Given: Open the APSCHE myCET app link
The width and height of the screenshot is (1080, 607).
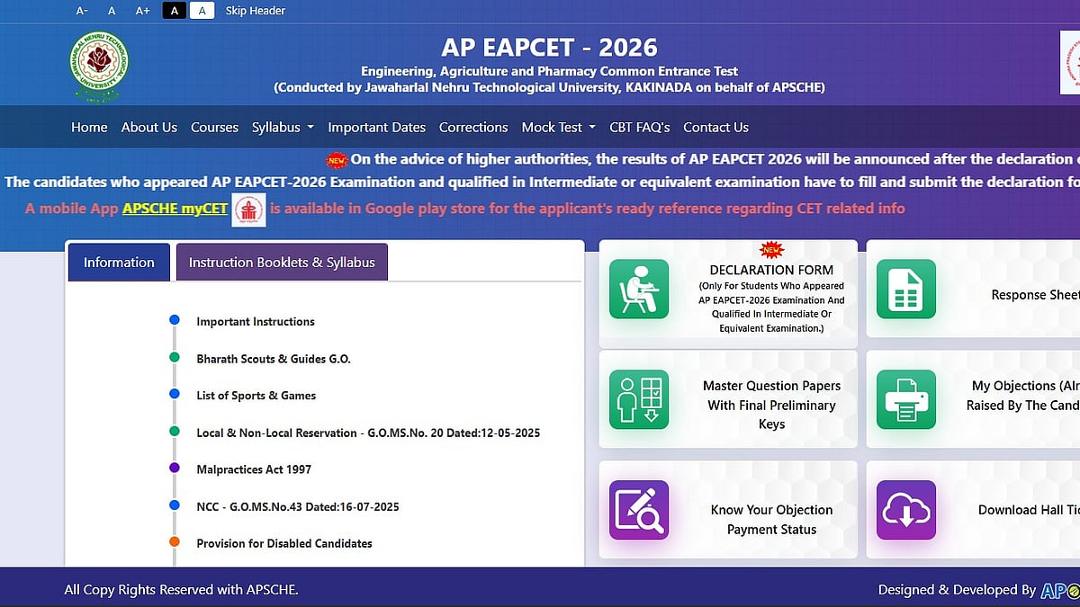Looking at the screenshot, I should pyautogui.click(x=175, y=209).
